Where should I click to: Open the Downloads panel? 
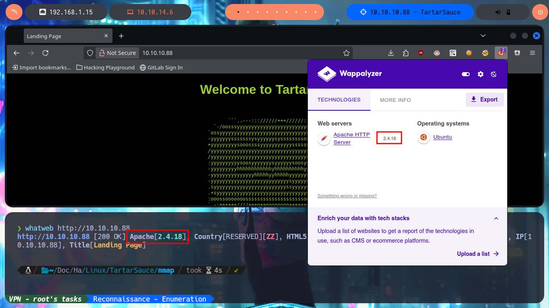click(x=391, y=53)
